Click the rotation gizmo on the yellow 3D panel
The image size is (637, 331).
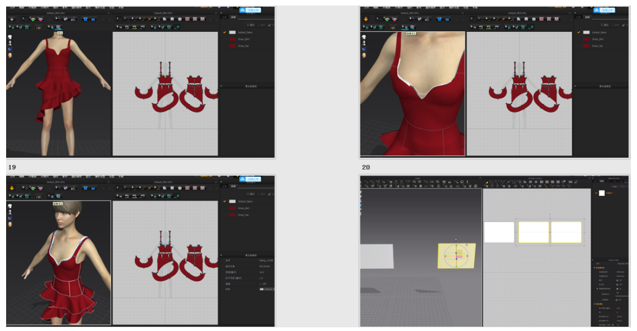[456, 256]
